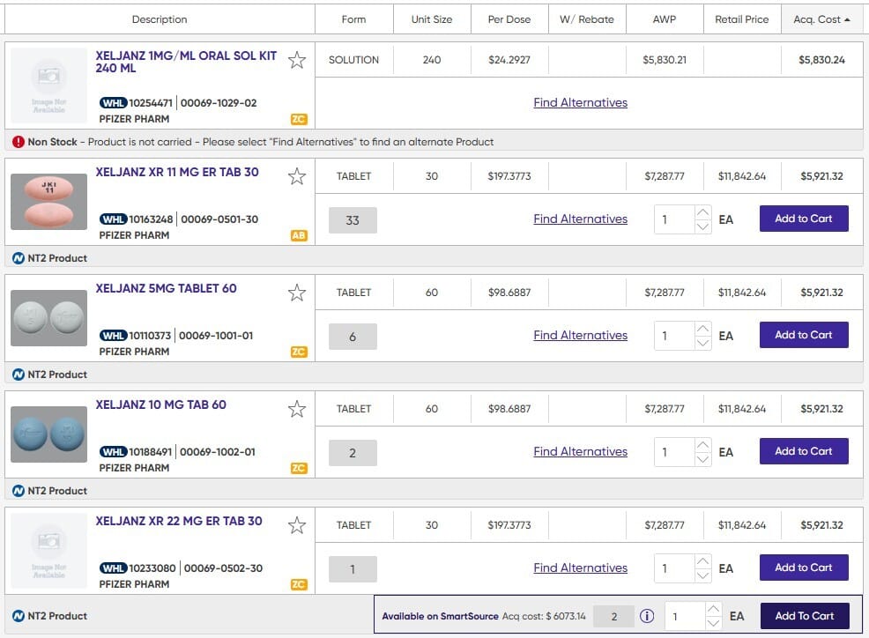Favorite XELJANZ 1MG/ML ORAL SOL KIT star

[297, 60]
